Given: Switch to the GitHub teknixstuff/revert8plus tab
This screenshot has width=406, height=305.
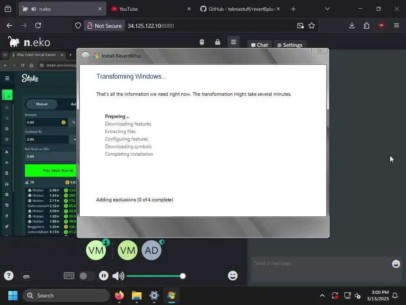Looking at the screenshot, I should pyautogui.click(x=240, y=9).
